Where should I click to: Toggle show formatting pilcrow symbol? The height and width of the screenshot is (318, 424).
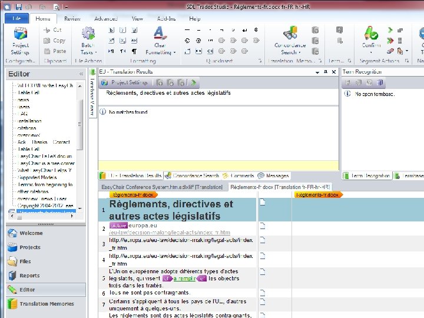coord(134,51)
